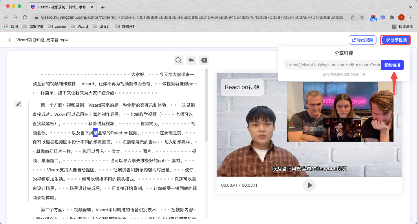Image resolution: width=417 pixels, height=224 pixels.
Task: Open a new browser tab
Action: [x=103, y=7]
